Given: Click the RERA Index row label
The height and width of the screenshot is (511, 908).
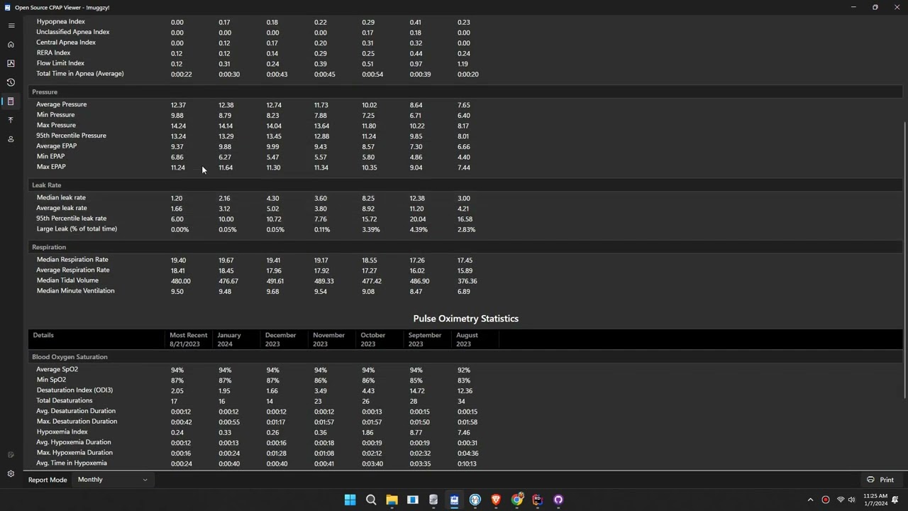Looking at the screenshot, I should (53, 53).
